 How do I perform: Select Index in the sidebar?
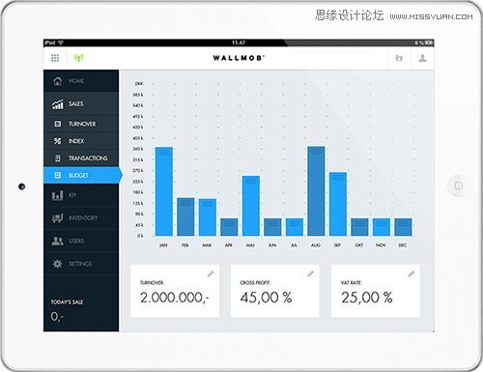pyautogui.click(x=81, y=141)
